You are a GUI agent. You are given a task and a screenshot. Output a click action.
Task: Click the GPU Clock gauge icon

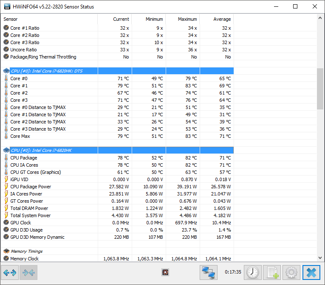pyautogui.click(x=6, y=223)
